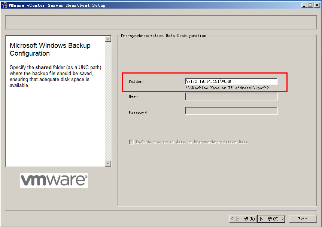Click the Password input field
322x227 pixels.
pos(231,111)
